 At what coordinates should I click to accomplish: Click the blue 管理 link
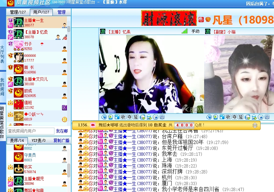click(x=61, y=12)
